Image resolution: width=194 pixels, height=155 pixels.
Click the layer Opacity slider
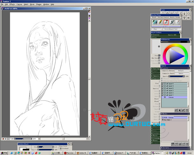click(177, 76)
